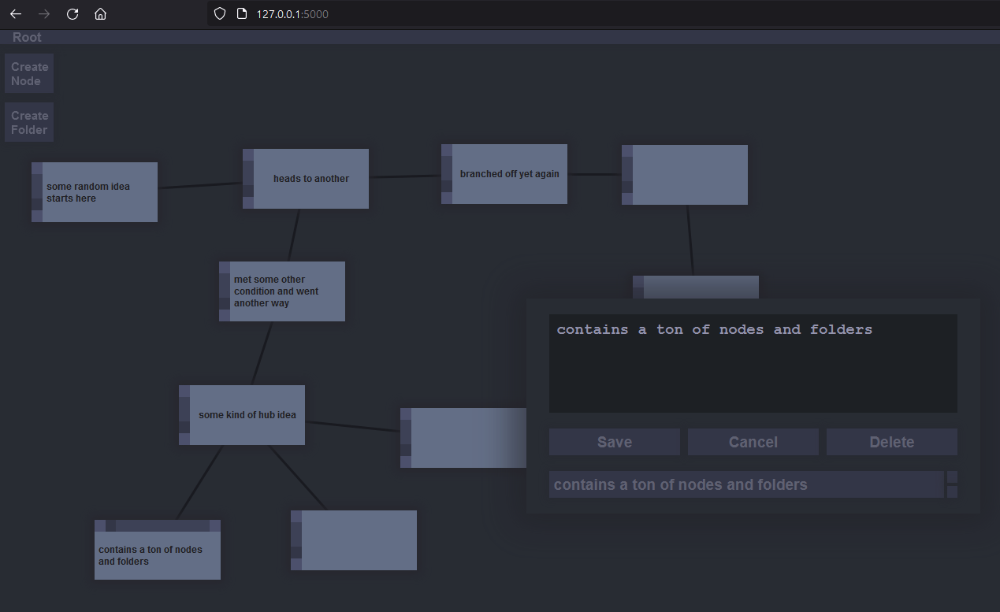Click the long middle strip of the folder's top bar

click(x=163, y=525)
